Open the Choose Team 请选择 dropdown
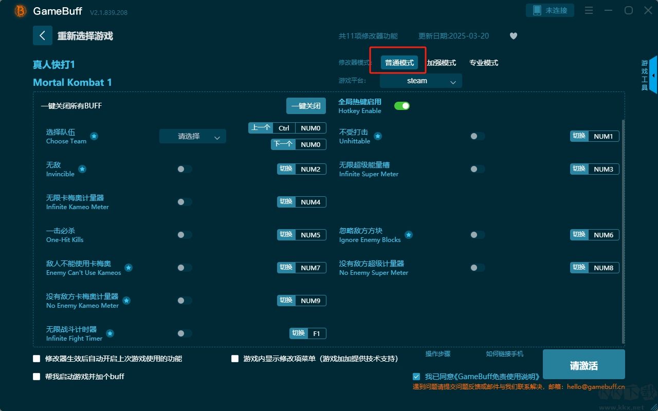Image resolution: width=658 pixels, height=411 pixels. point(192,136)
